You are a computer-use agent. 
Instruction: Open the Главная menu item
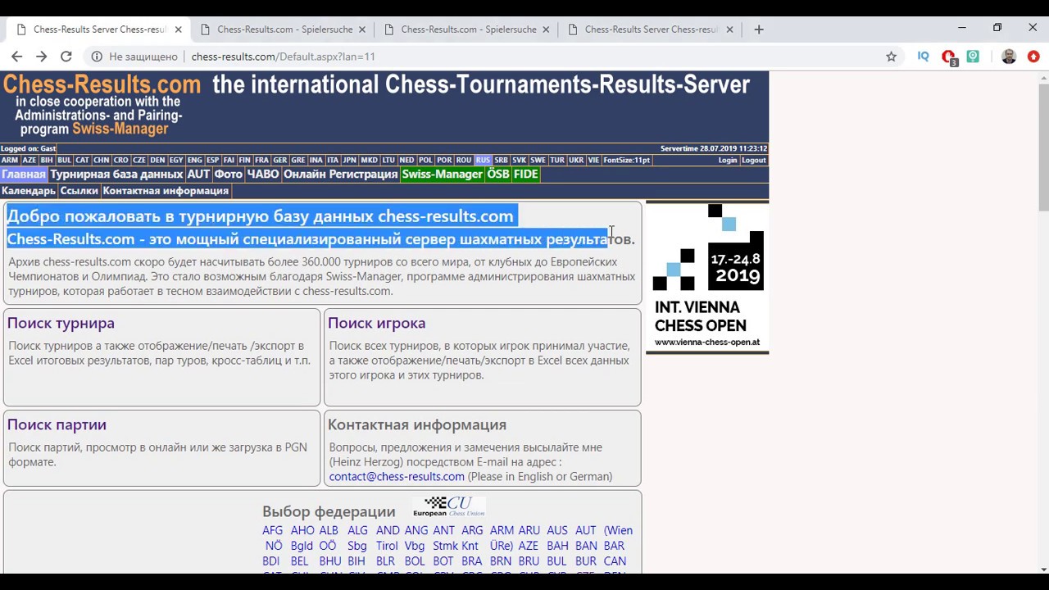(x=24, y=175)
